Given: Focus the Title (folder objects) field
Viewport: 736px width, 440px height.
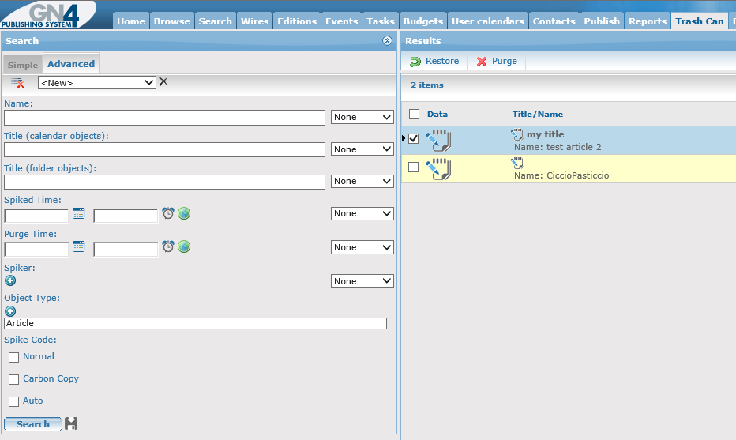Looking at the screenshot, I should [164, 182].
